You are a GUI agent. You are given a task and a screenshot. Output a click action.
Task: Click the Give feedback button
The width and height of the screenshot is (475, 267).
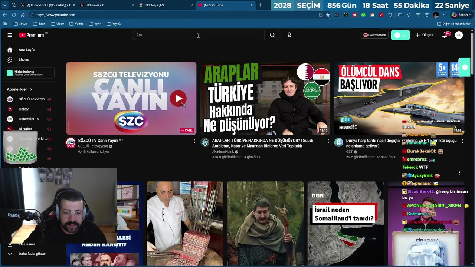pyautogui.click(x=374, y=35)
